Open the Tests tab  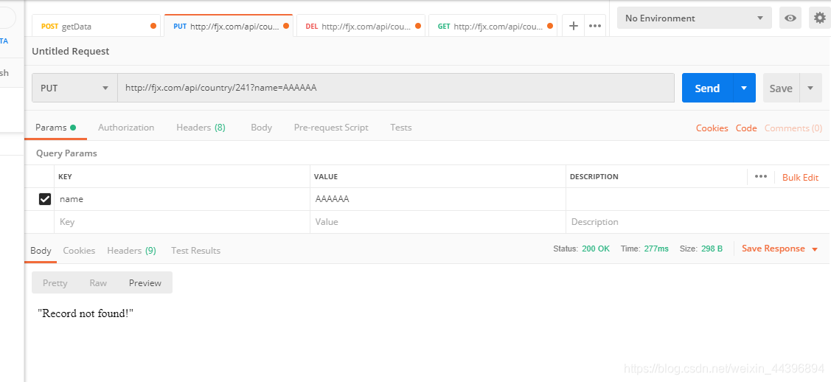pyautogui.click(x=400, y=127)
